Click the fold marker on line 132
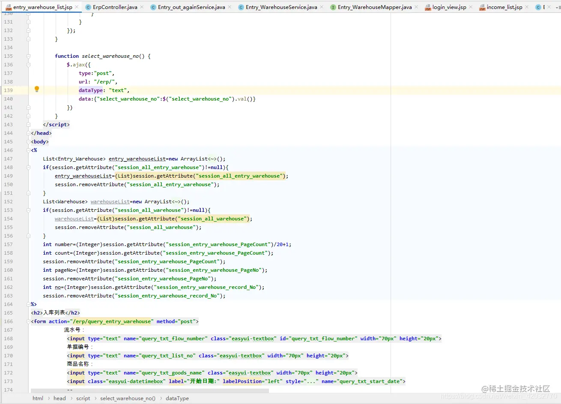The height and width of the screenshot is (404, 561). 28,30
